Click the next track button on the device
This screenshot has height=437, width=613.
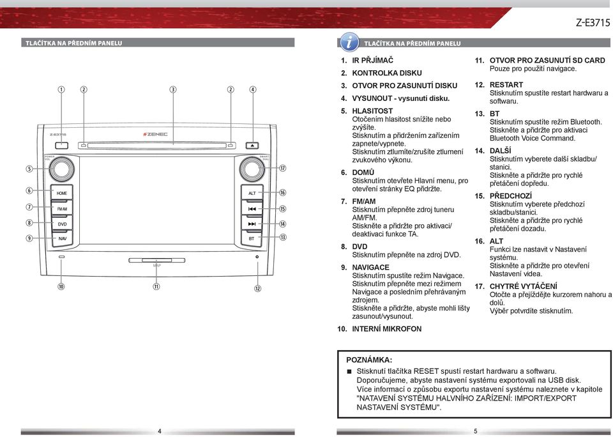click(252, 224)
